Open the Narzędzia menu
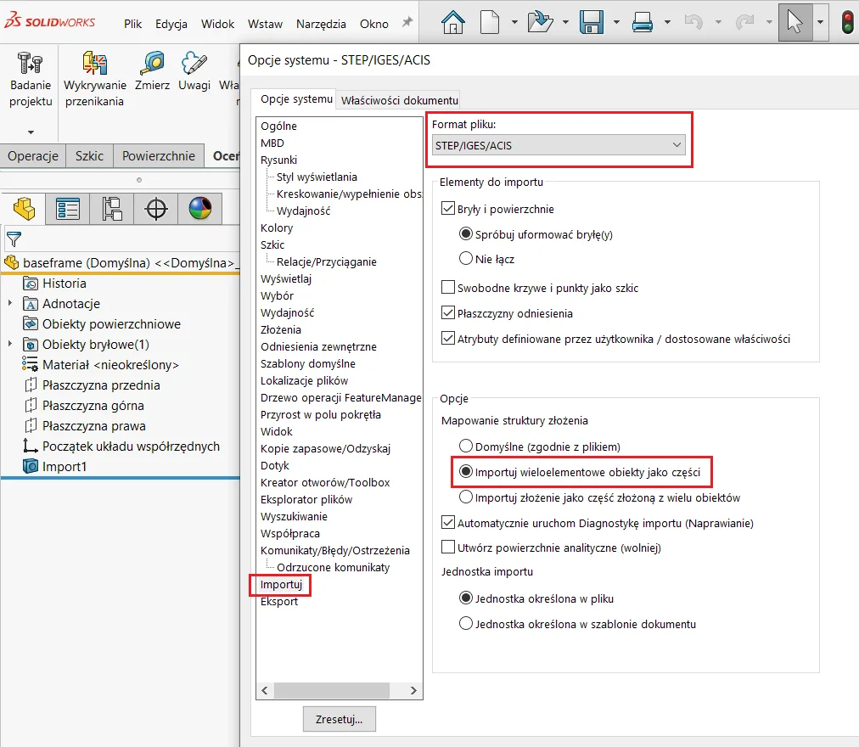The height and width of the screenshot is (747, 859). [x=321, y=24]
